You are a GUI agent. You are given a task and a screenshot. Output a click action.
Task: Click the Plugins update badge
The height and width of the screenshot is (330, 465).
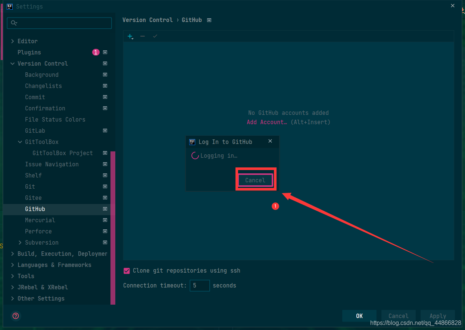(96, 52)
